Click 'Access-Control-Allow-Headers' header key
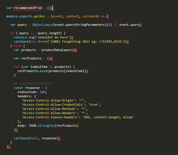The image size is (178, 155). tap(49, 113)
